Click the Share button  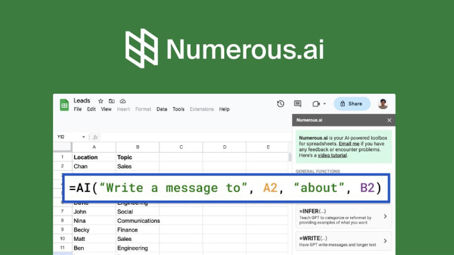tap(352, 104)
